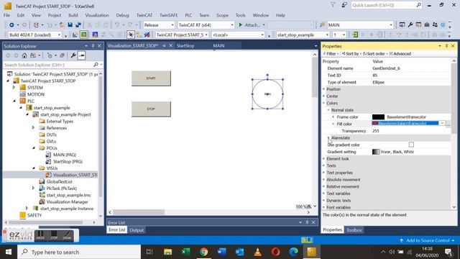Image resolution: width=460 pixels, height=259 pixels.
Task: Click the Navigate Backward arrow icon
Action: point(11,25)
